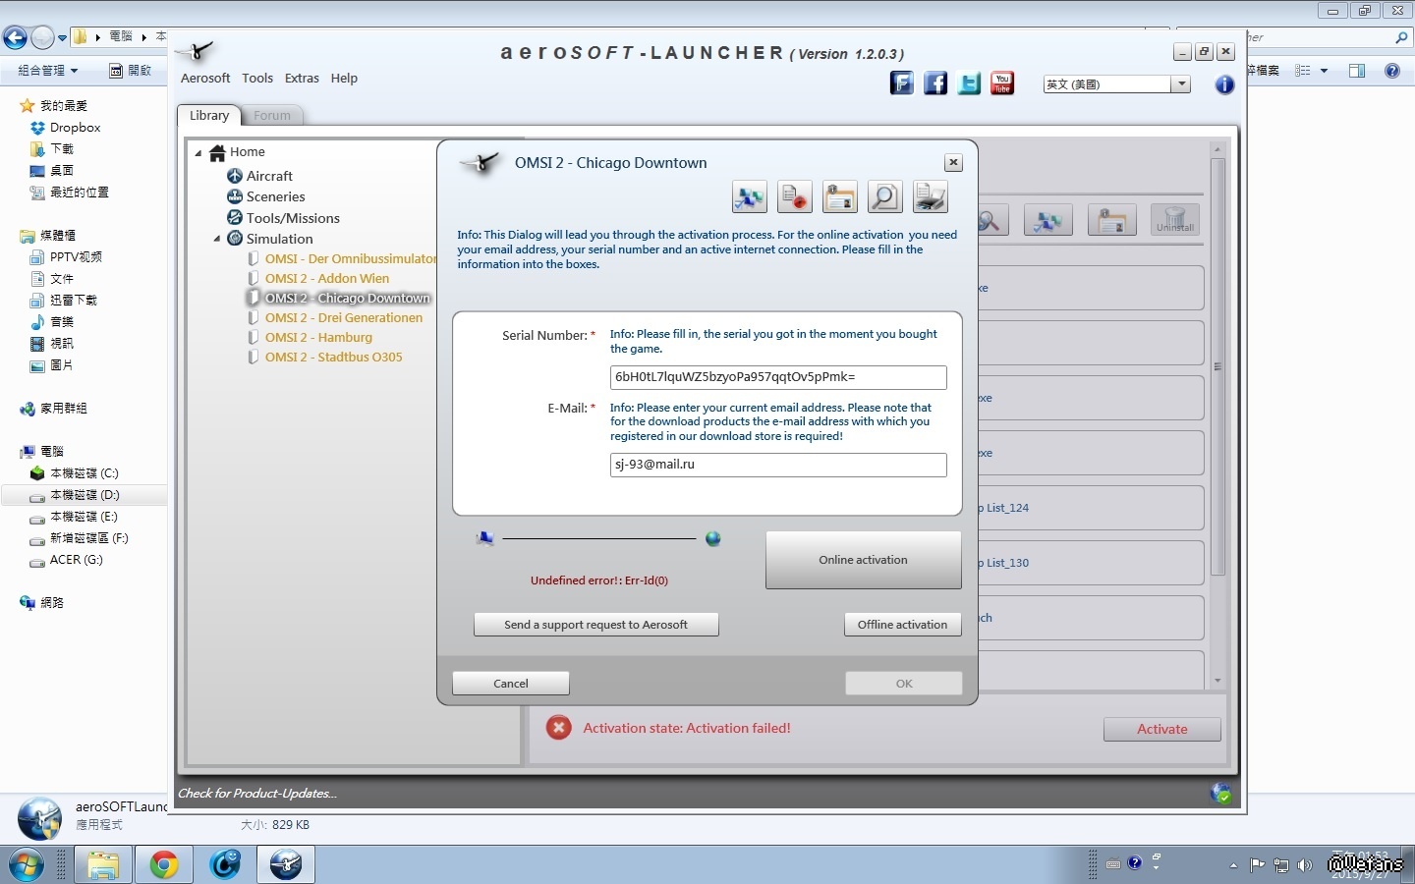Viewport: 1415px width, 884px height.
Task: Click the E-Mail input field
Action: (x=778, y=465)
